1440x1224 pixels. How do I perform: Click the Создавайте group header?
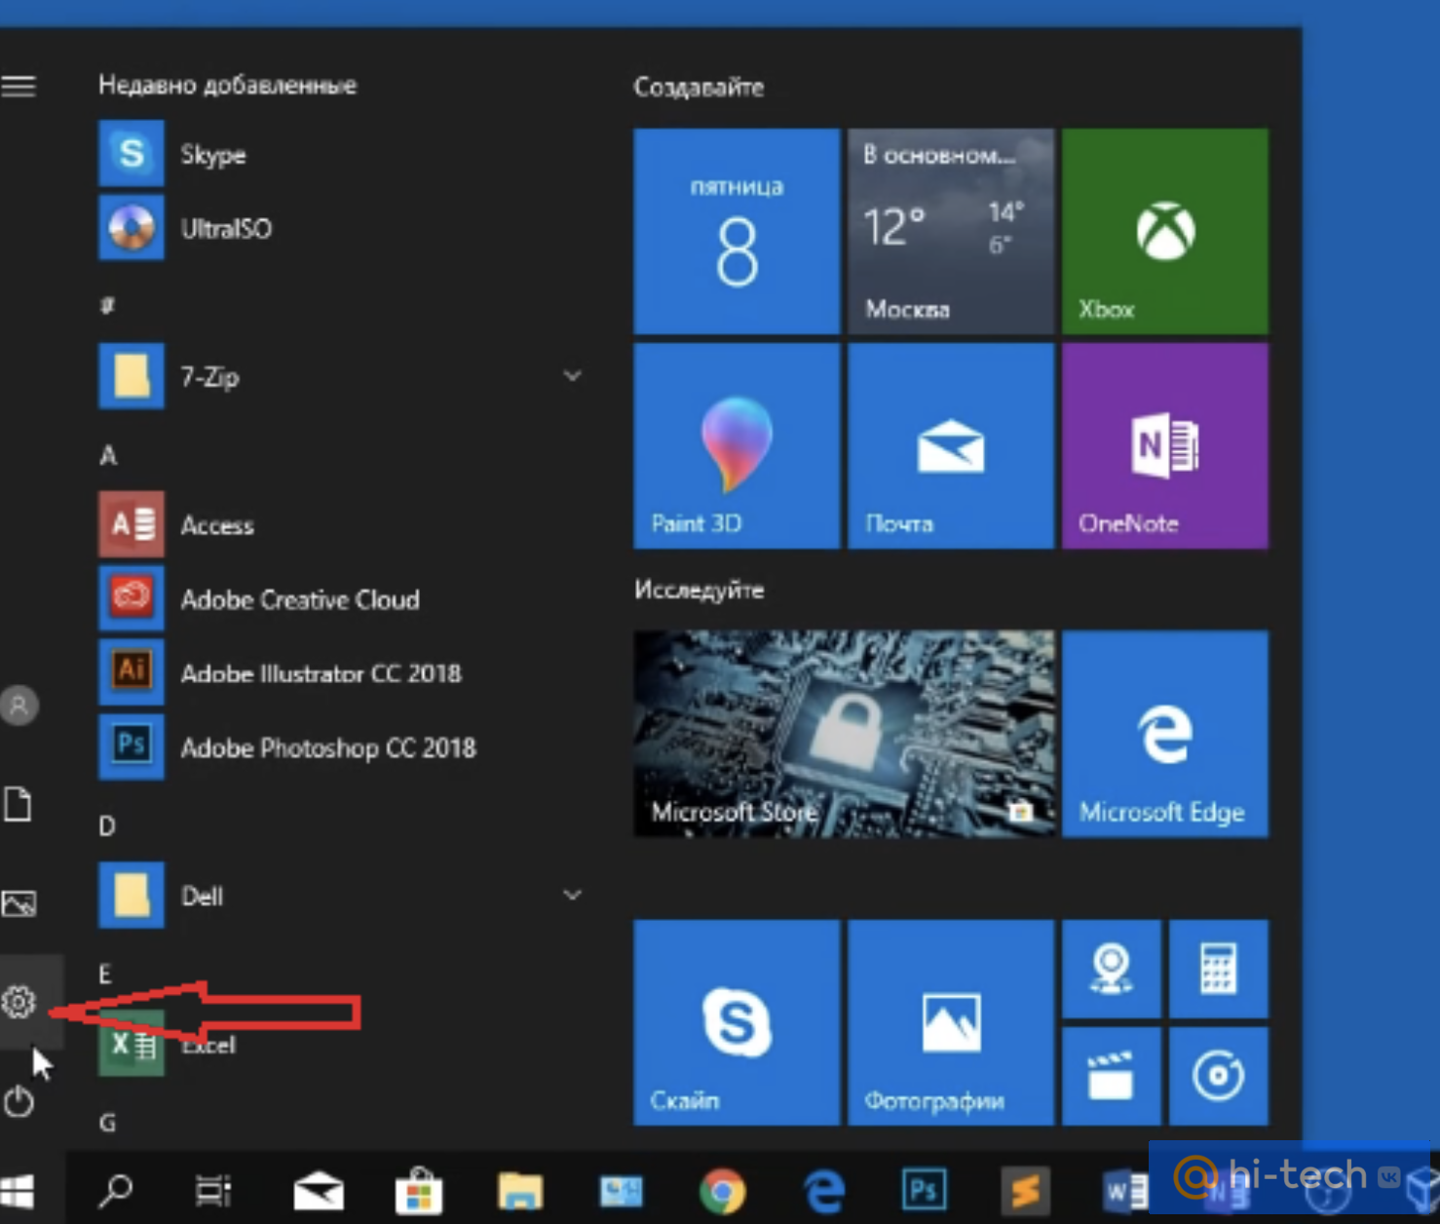click(699, 87)
